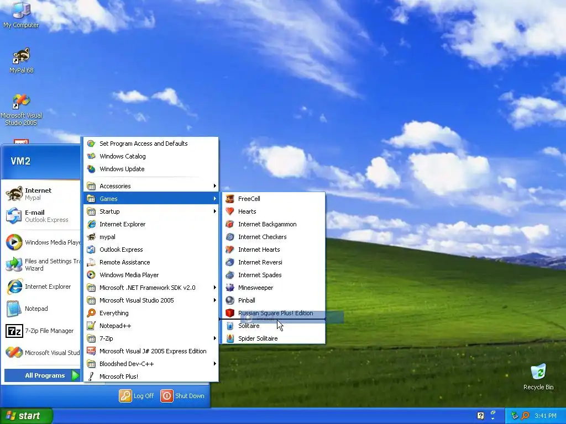Open Windows Update icon

pyautogui.click(x=91, y=169)
